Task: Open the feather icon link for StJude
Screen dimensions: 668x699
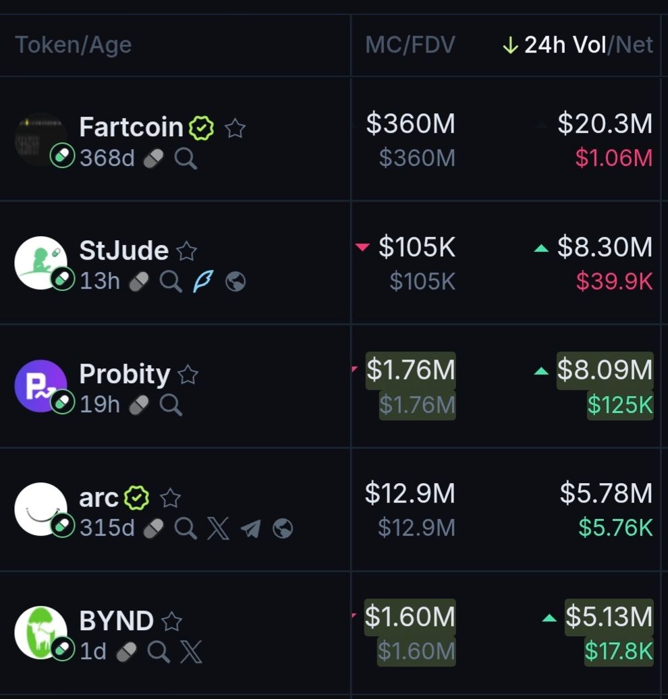Action: pyautogui.click(x=203, y=282)
